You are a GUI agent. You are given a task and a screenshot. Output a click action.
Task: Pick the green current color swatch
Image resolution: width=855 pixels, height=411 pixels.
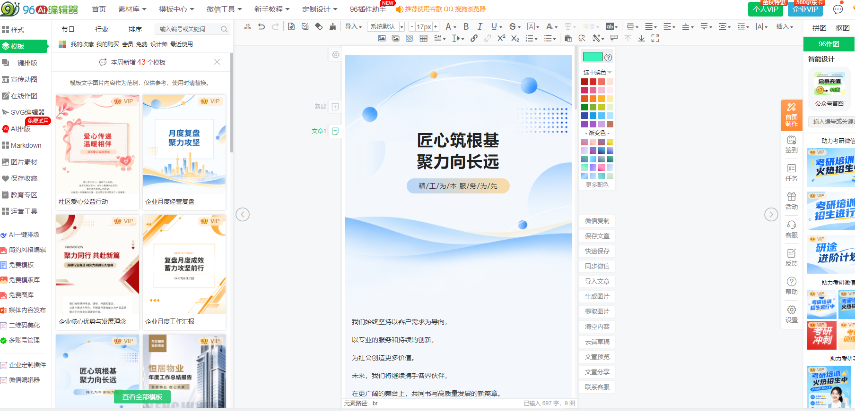pos(593,57)
